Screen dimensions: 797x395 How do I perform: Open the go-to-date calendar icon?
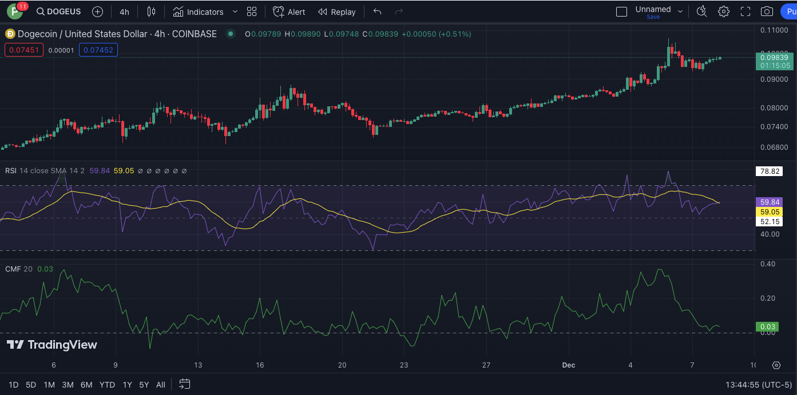[184, 384]
